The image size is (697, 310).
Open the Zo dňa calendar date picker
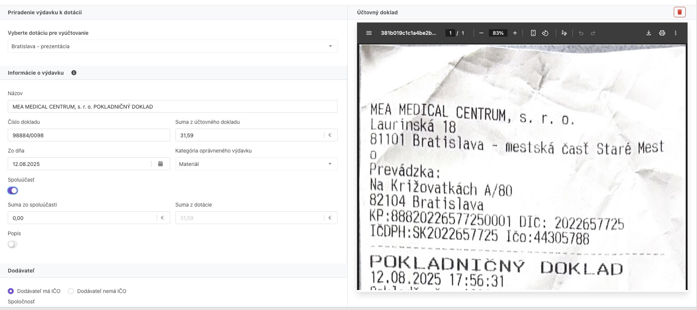point(160,164)
